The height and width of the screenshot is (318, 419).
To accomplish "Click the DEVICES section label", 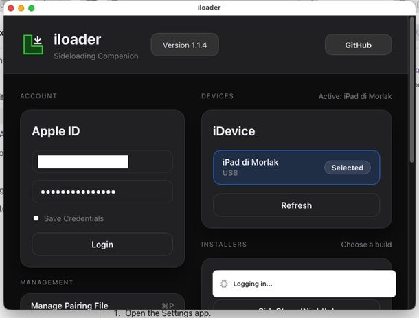I will coord(218,96).
